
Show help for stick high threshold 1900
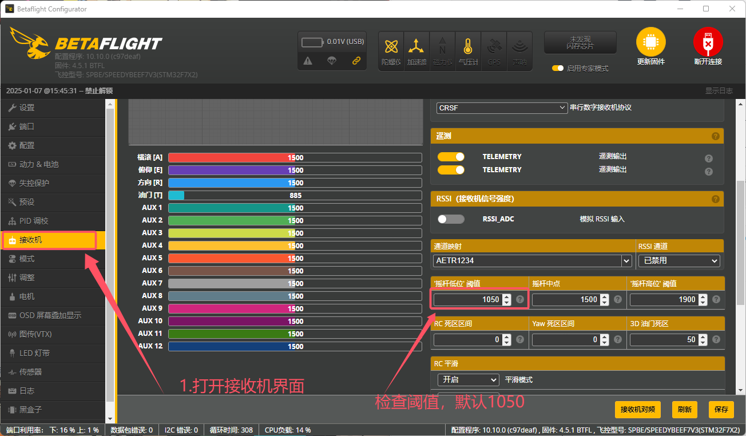click(716, 299)
